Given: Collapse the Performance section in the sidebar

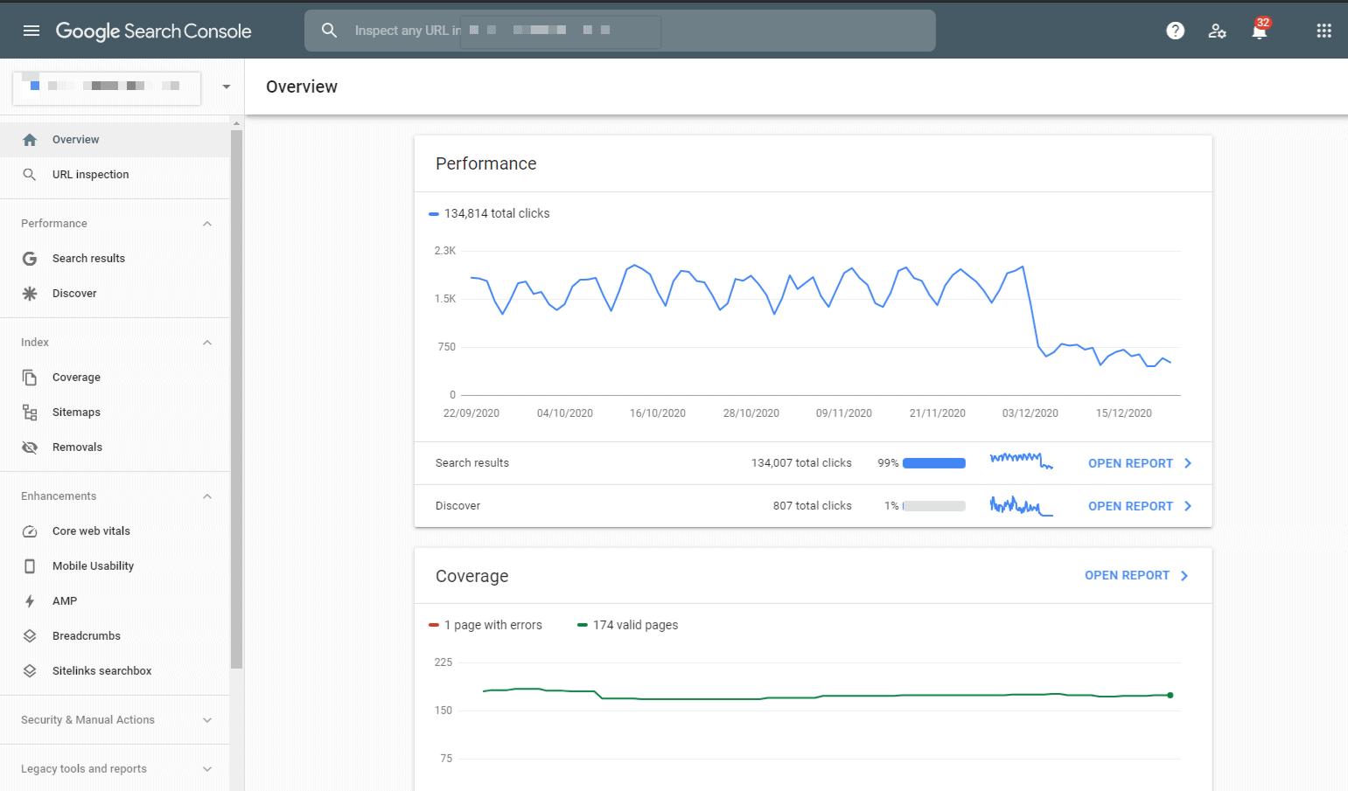Looking at the screenshot, I should coord(207,223).
